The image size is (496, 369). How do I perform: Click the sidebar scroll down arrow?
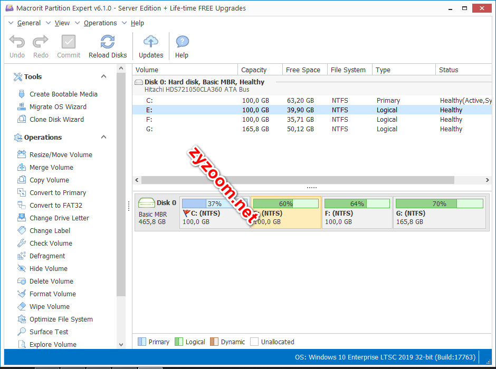coord(121,345)
